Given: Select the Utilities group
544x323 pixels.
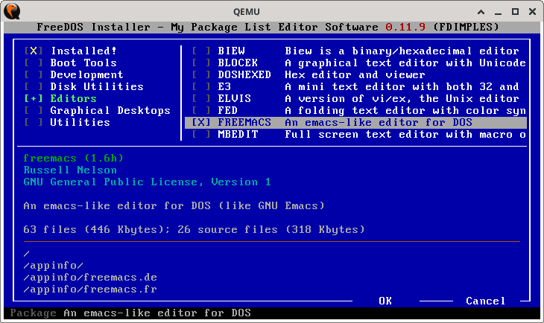Looking at the screenshot, I should pyautogui.click(x=80, y=122).
